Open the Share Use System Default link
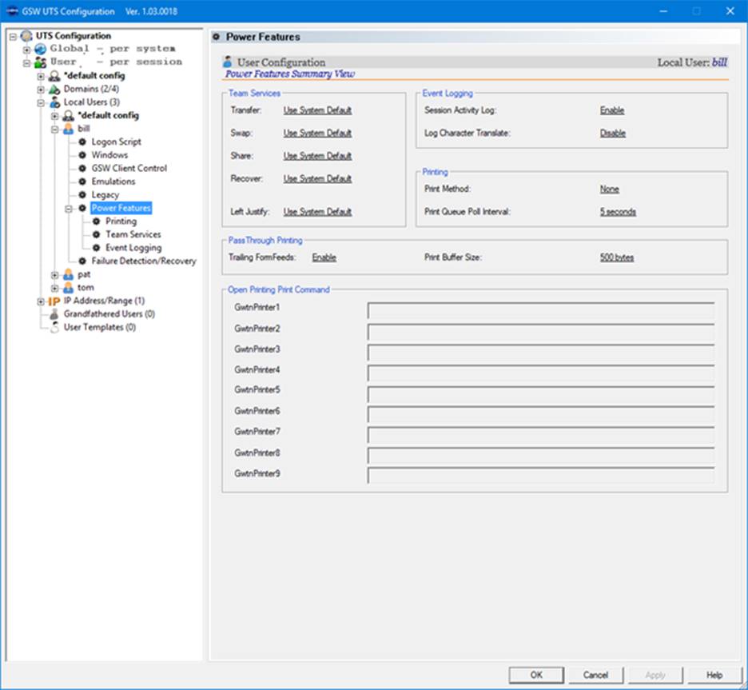 pyautogui.click(x=318, y=156)
